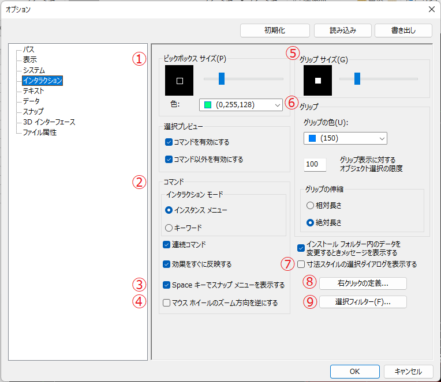Select インスタンス メニュー radio button
This screenshot has height=382, width=441.
(169, 210)
